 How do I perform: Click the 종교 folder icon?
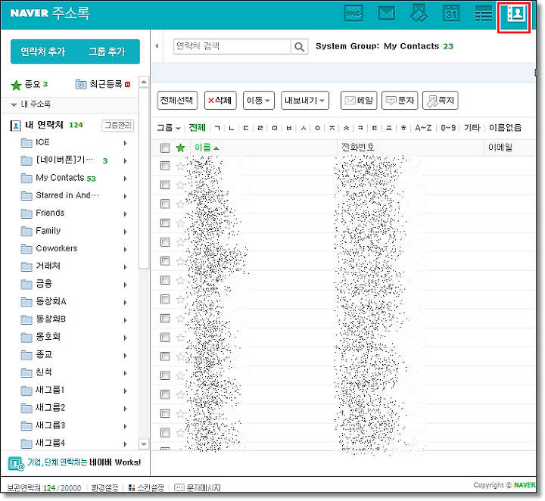[x=26, y=355]
